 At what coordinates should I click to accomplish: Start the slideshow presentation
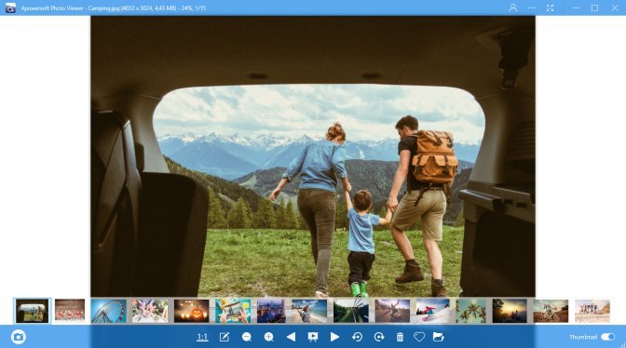click(x=313, y=337)
